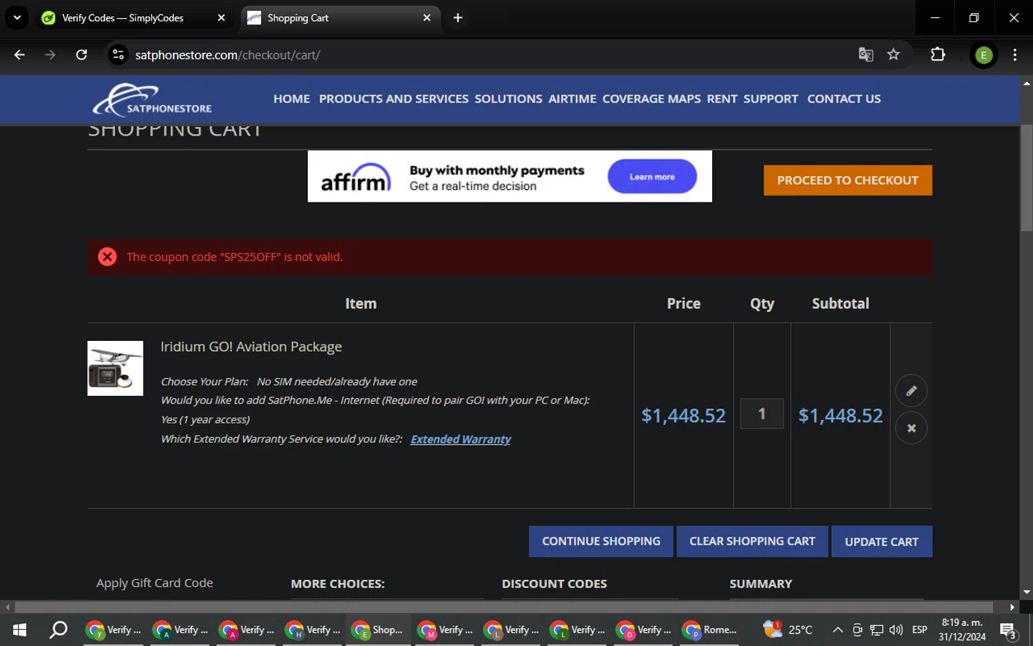
Task: Open PRODUCTS AND SERVICES menu
Action: click(x=393, y=99)
